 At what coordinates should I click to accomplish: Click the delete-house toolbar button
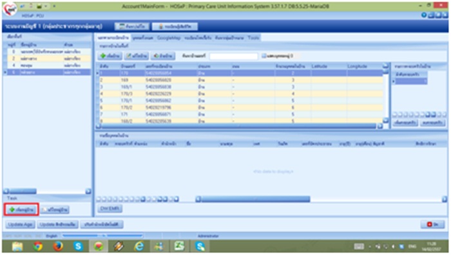(x=163, y=56)
